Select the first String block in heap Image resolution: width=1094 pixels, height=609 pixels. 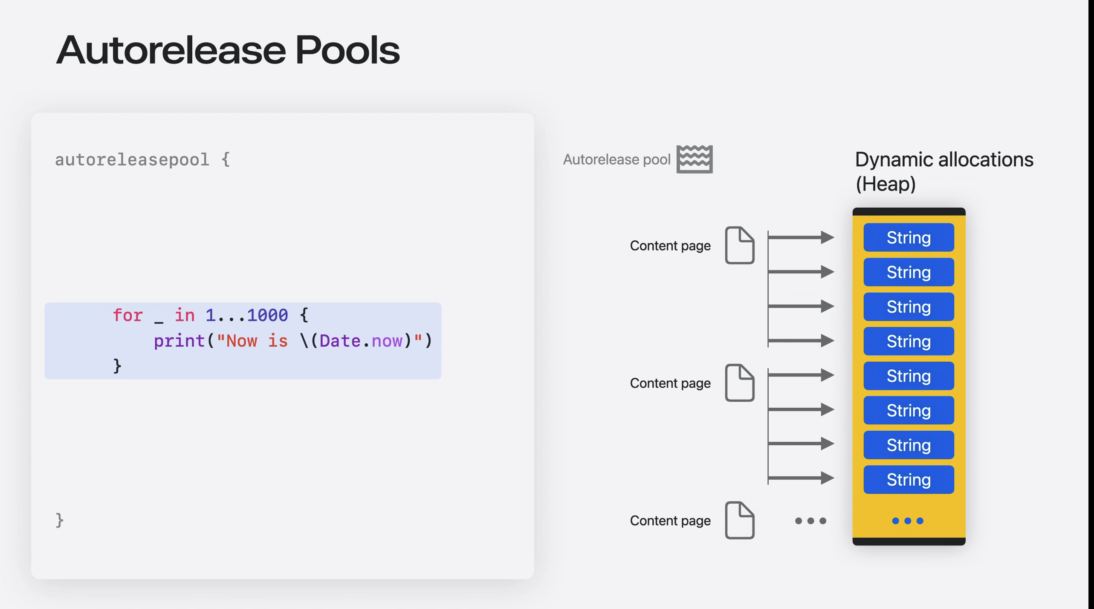coord(909,238)
